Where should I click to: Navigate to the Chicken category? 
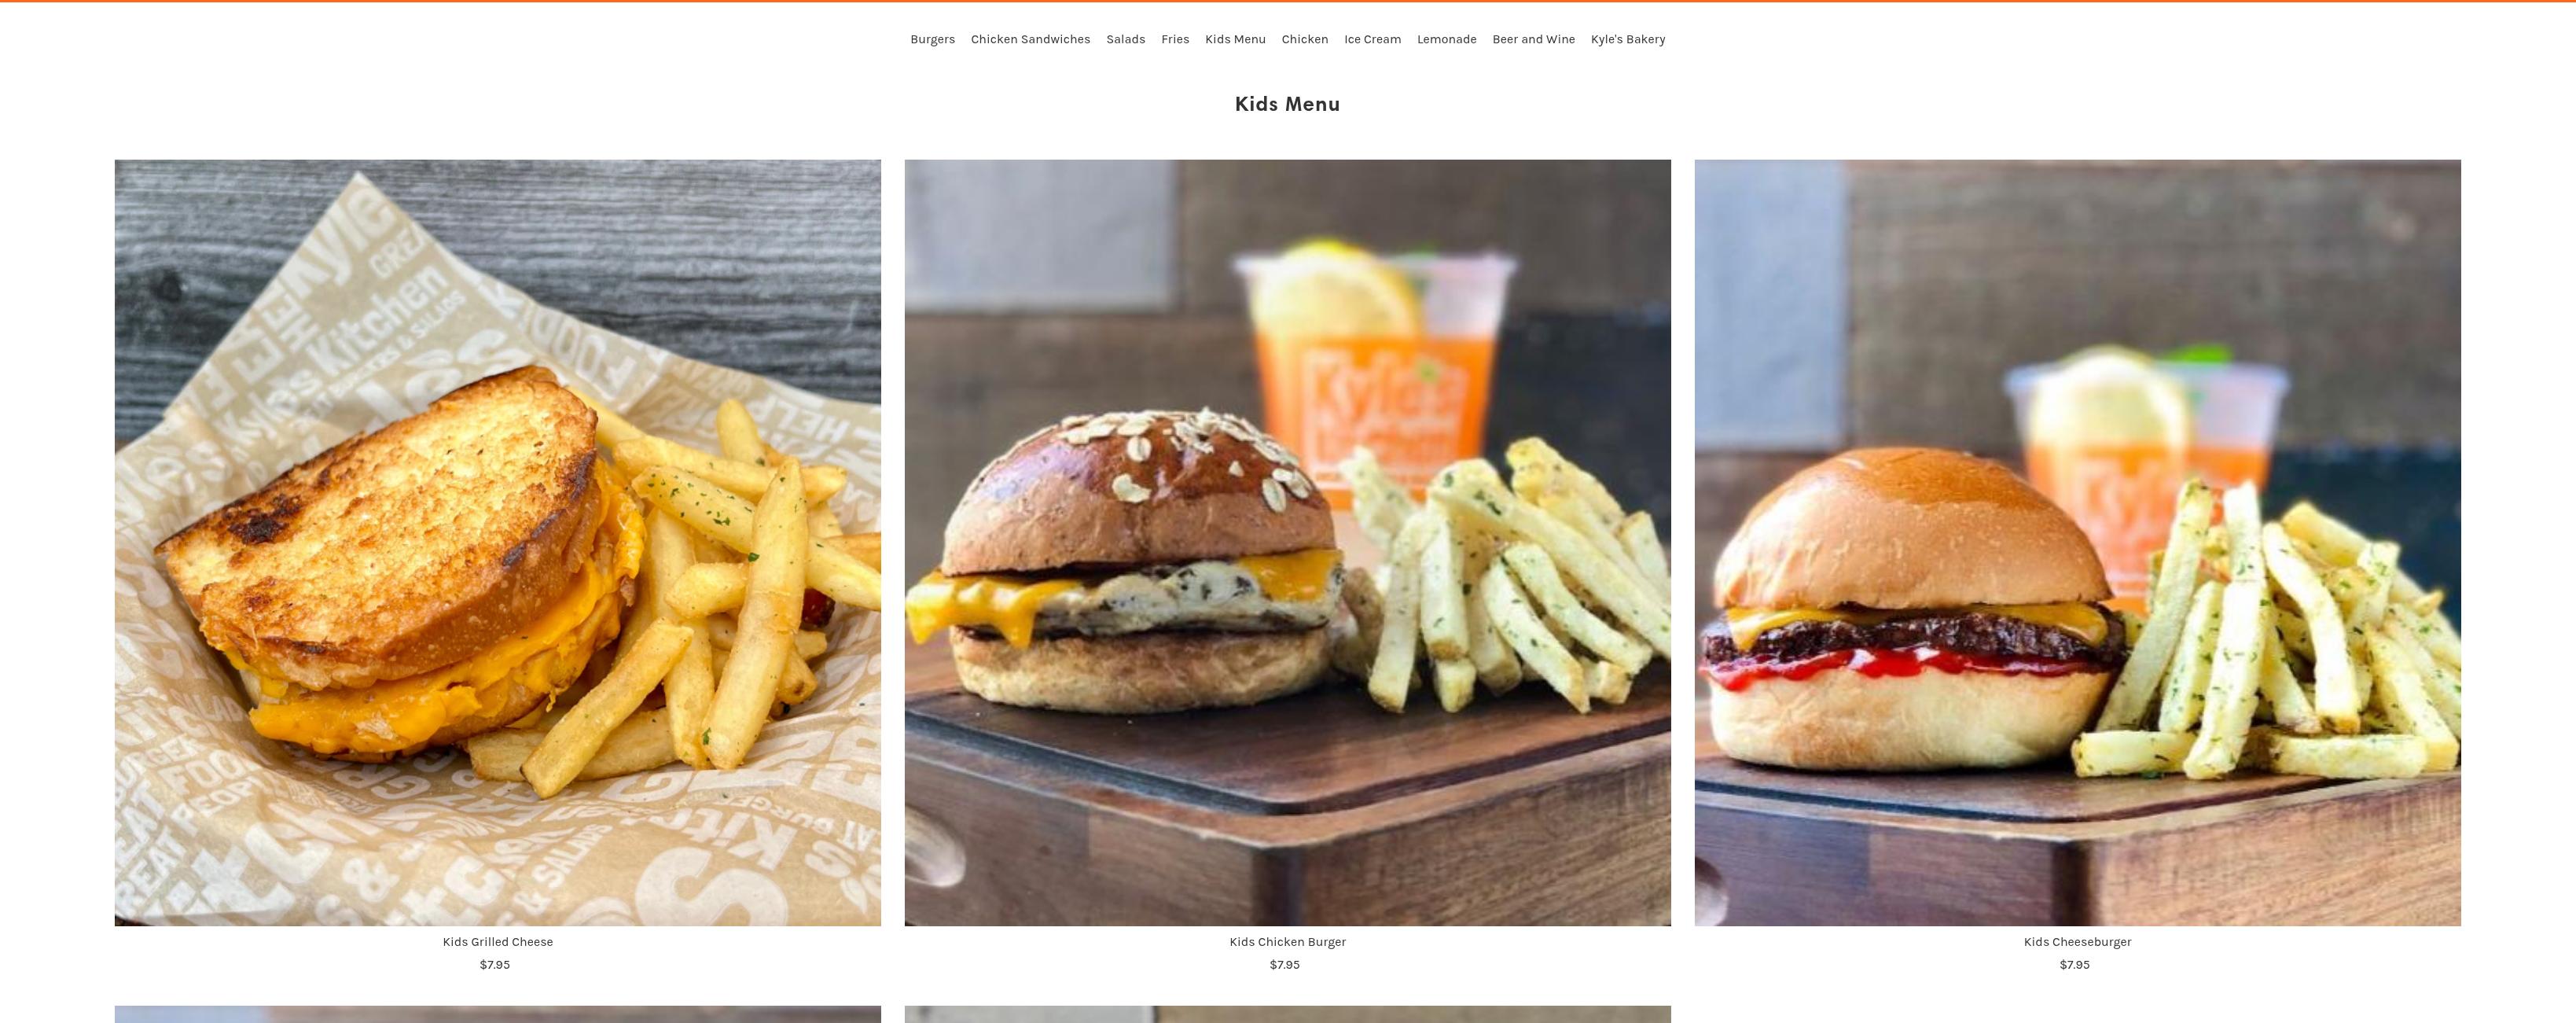click(x=1305, y=40)
